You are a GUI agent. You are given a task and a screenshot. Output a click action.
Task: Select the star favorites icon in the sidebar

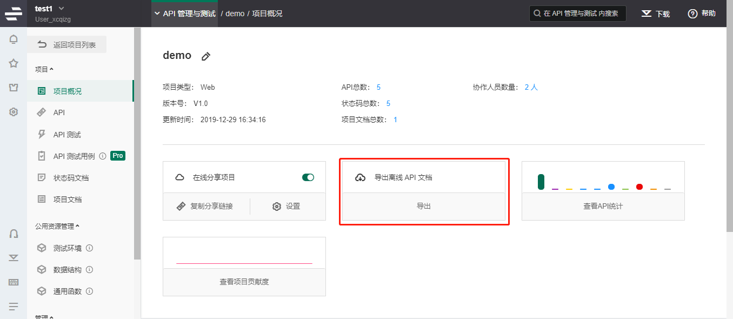pyautogui.click(x=13, y=63)
